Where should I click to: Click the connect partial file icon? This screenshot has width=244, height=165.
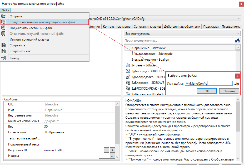click(4, 28)
